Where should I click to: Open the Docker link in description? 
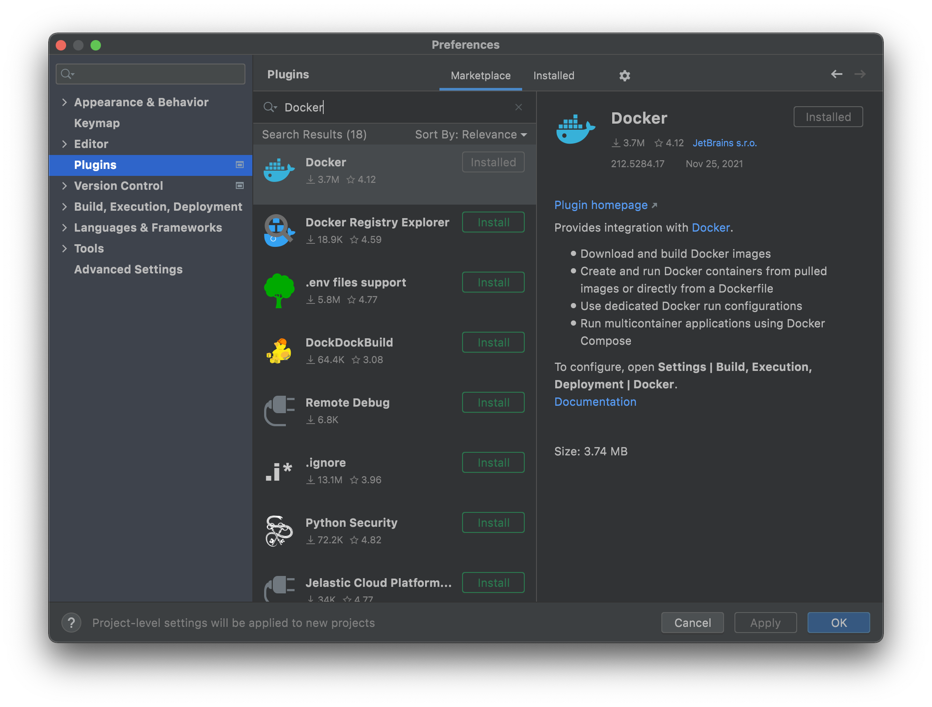711,228
